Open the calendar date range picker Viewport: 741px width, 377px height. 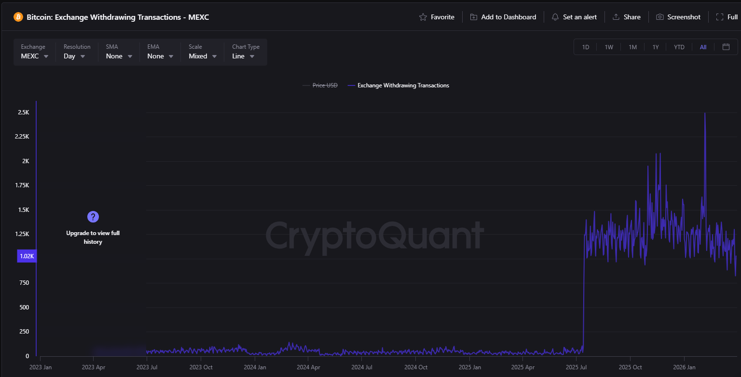click(726, 47)
